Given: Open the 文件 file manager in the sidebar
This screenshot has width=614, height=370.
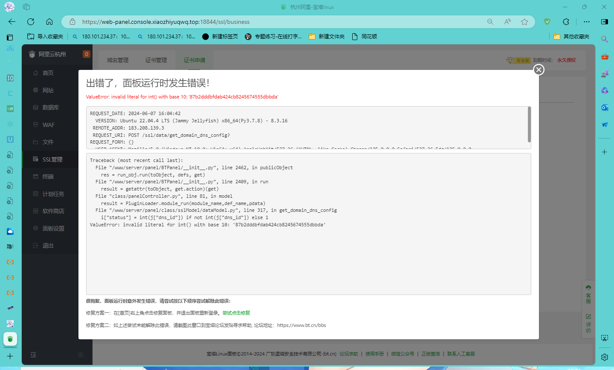Looking at the screenshot, I should (x=48, y=142).
